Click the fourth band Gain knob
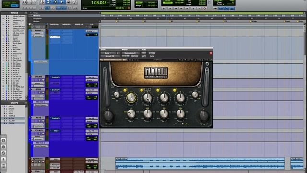Screen dimensions: 307x173 [x=180, y=98]
